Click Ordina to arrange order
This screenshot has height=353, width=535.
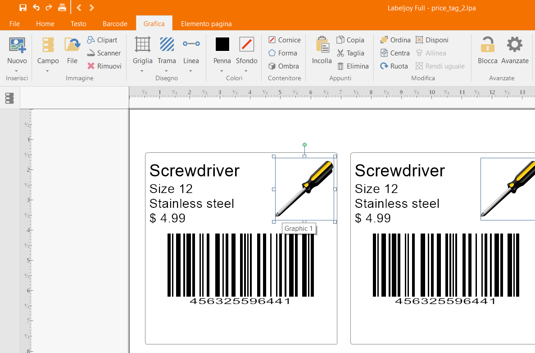[x=395, y=40]
